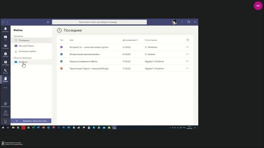Open История 5 А записная книжка группы
The height and width of the screenshot is (148, 264).
(89, 47)
